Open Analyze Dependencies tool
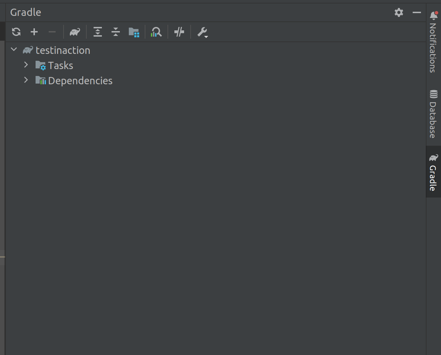 point(156,32)
